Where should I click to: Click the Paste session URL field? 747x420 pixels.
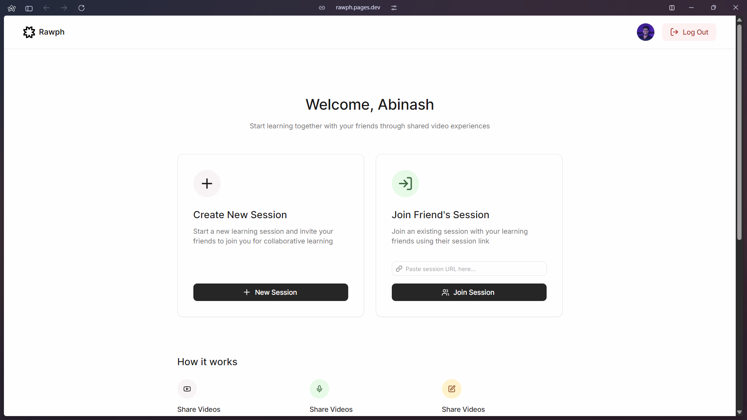468,268
